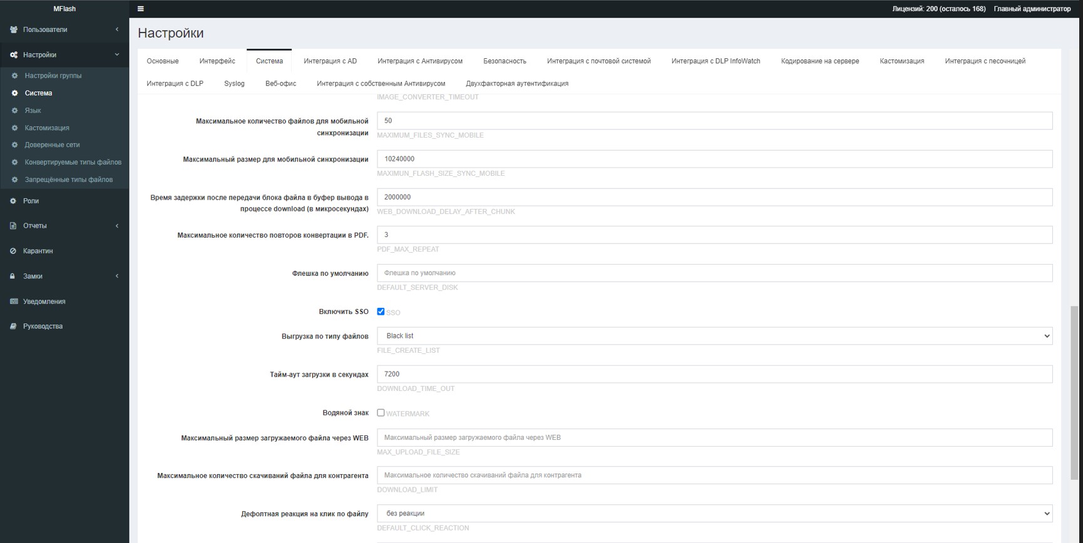Open Запрещённые типы файлов in sidebar
The image size is (1083, 543).
pyautogui.click(x=69, y=180)
